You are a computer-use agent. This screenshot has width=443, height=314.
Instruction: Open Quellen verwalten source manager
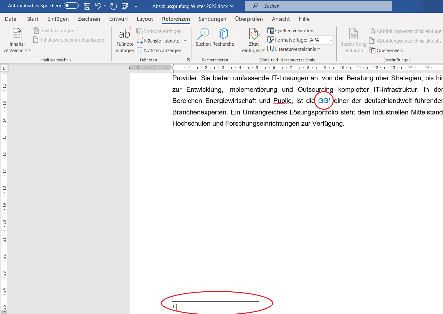(x=291, y=31)
